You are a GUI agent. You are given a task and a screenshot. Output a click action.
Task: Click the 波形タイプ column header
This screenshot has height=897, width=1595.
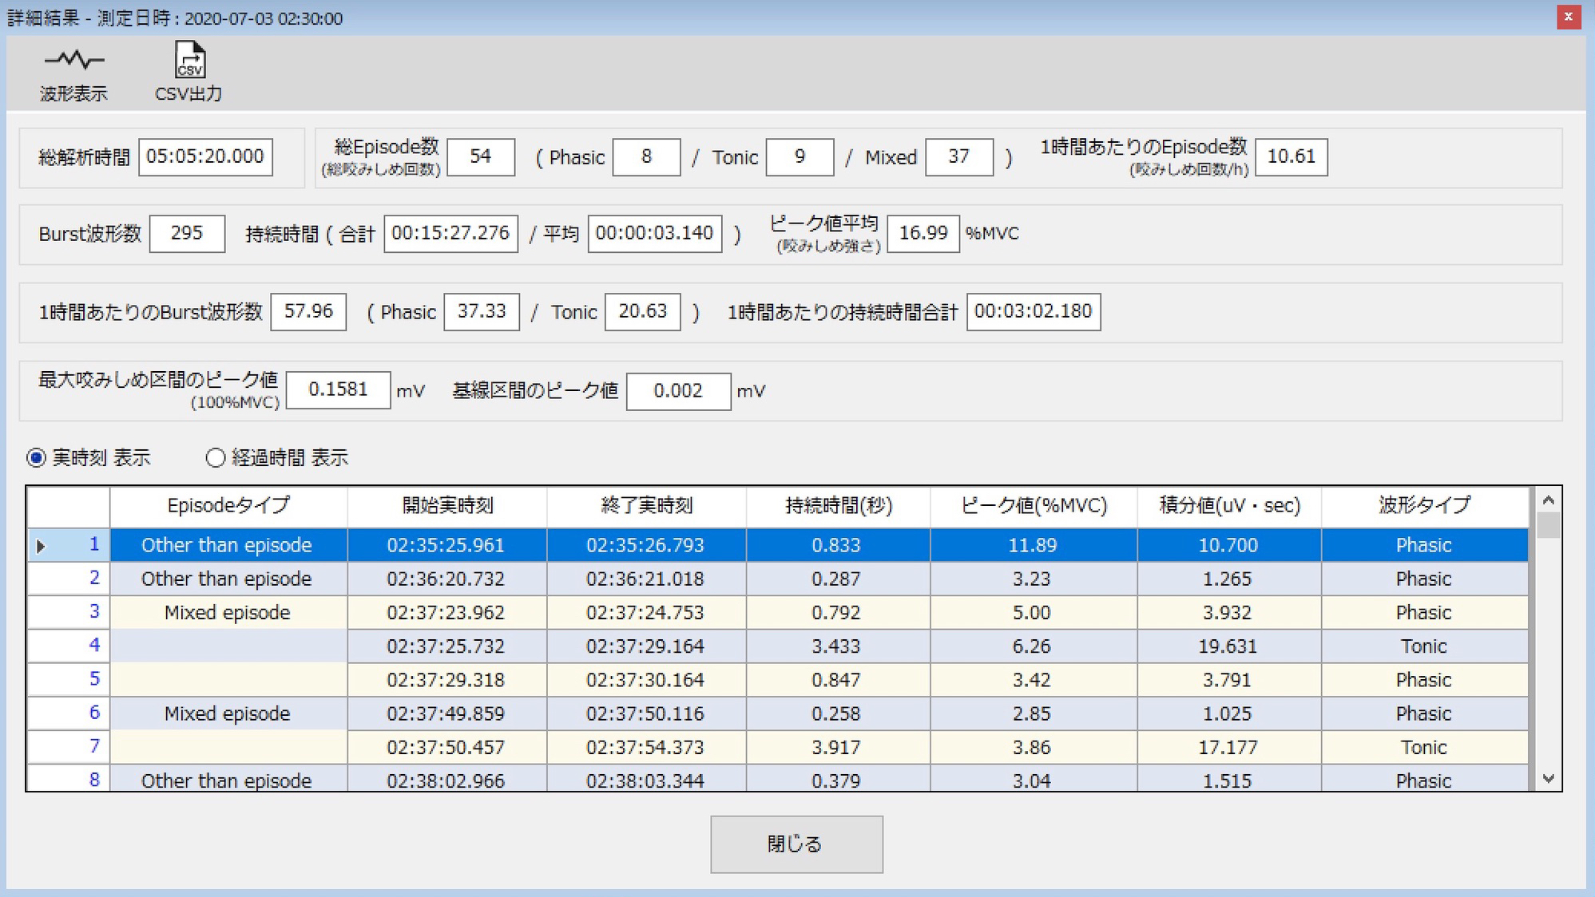point(1424,506)
